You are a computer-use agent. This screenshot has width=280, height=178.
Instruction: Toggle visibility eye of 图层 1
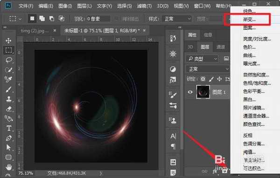(x=190, y=92)
